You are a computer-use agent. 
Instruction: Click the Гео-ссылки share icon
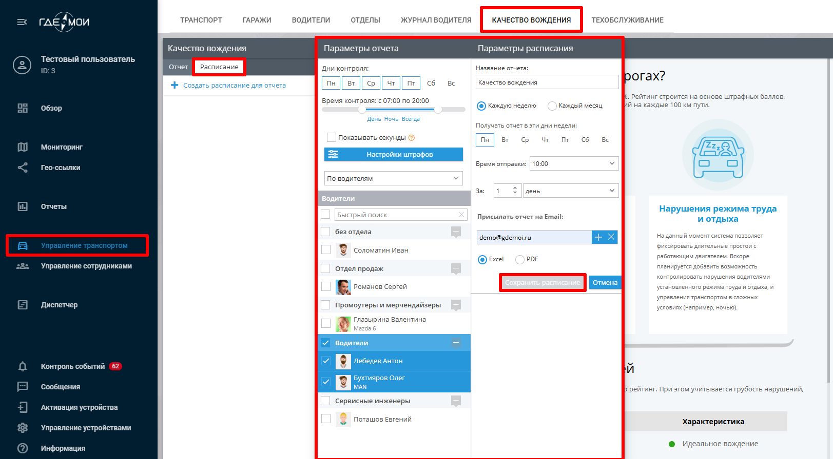pos(23,168)
